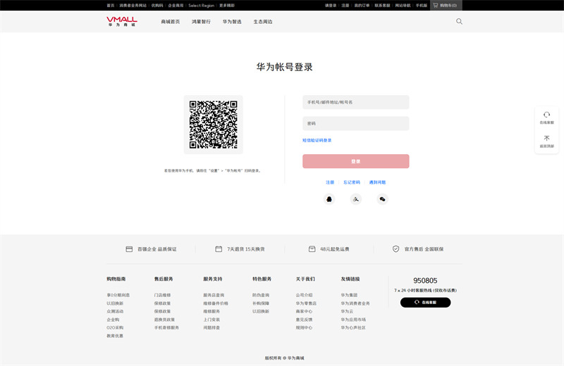Screen dimensions: 564x366
Task: Open footer link 问题排查
Action: 211,327
